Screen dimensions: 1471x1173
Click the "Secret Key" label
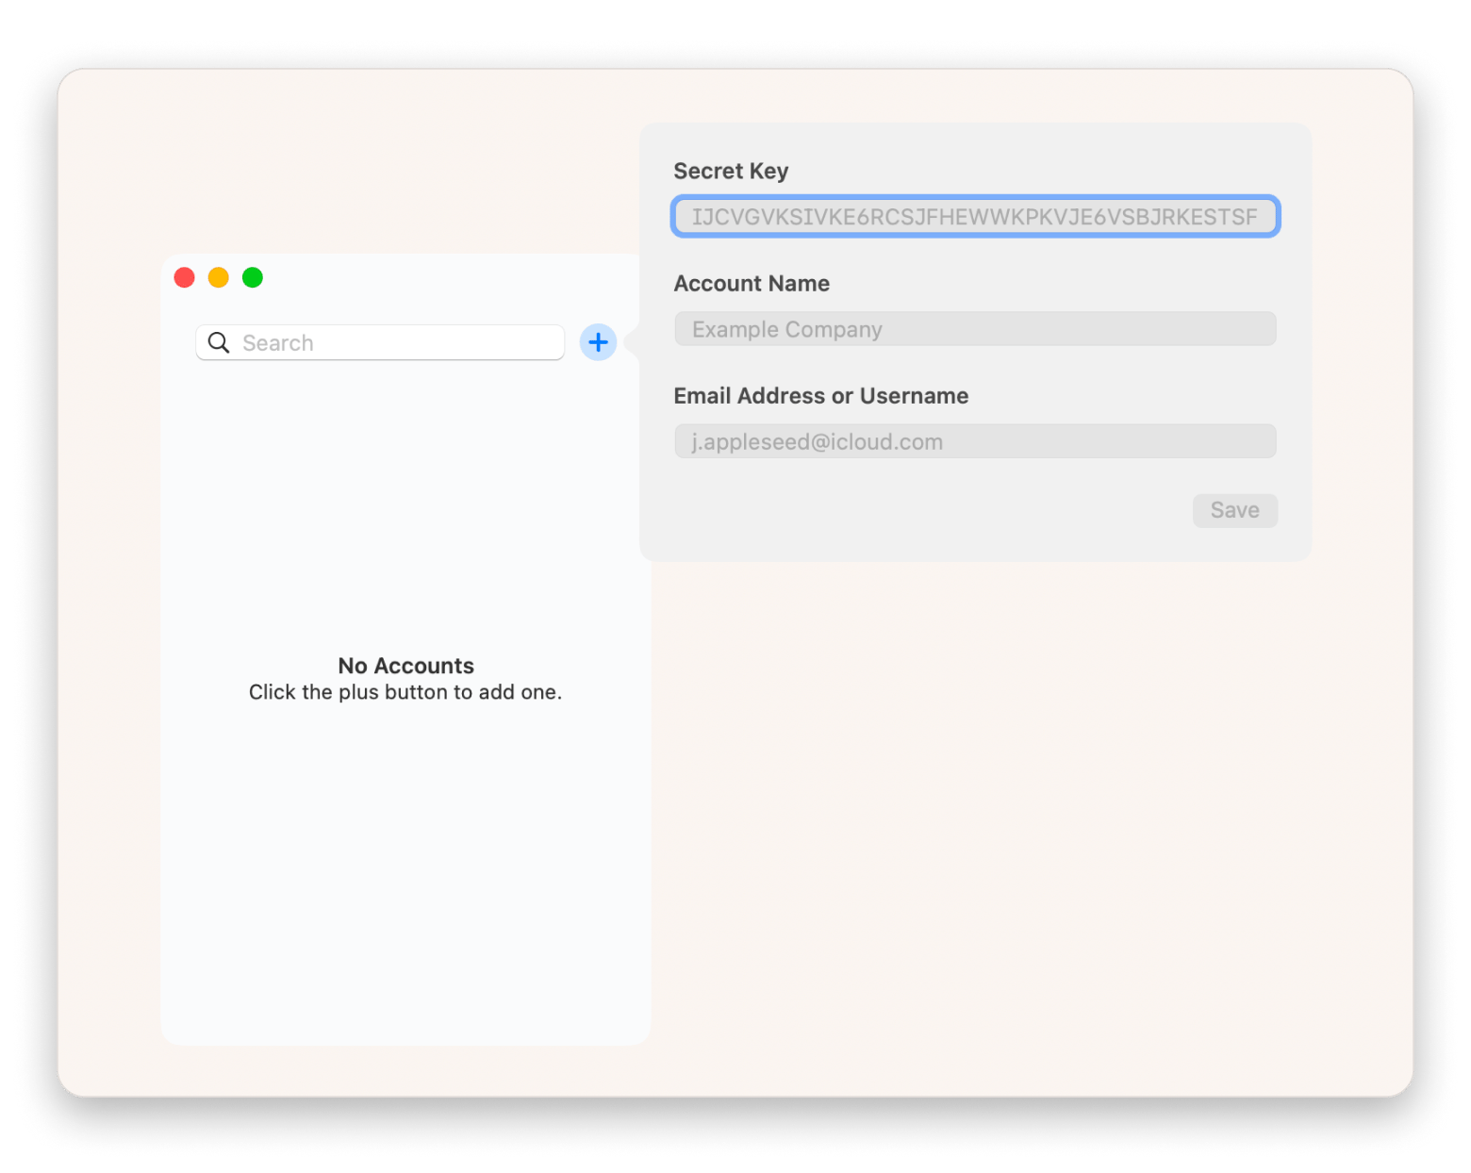click(x=731, y=171)
